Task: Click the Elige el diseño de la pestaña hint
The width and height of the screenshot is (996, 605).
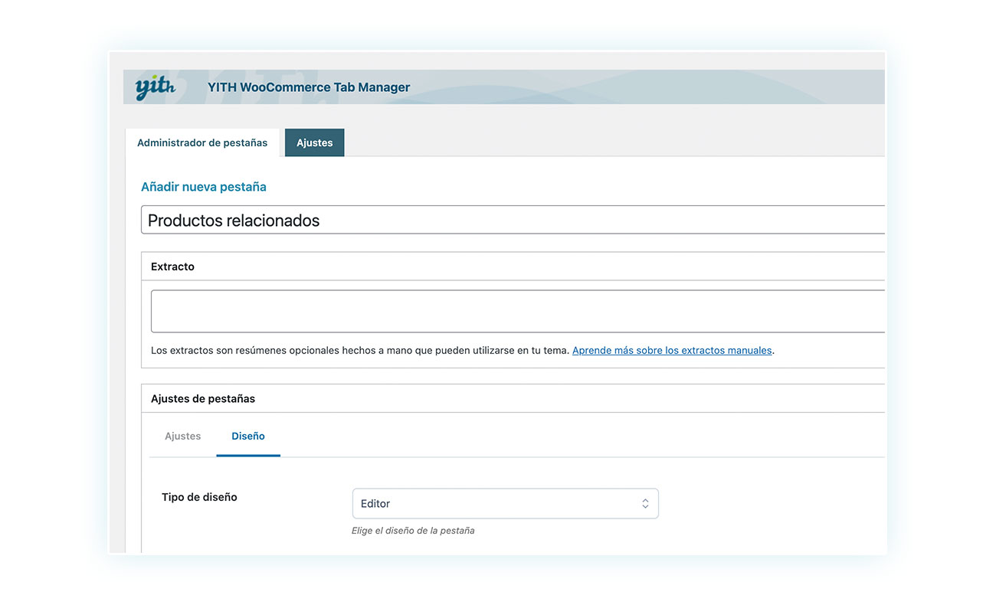Action: (413, 531)
